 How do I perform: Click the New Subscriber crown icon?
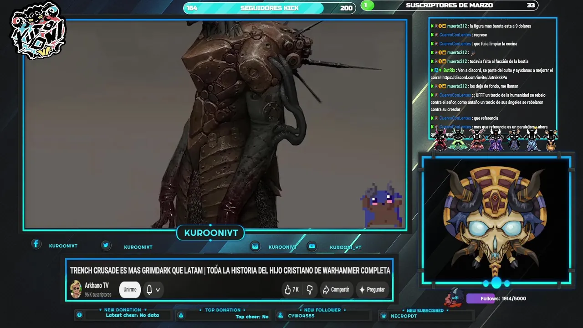[x=383, y=316]
